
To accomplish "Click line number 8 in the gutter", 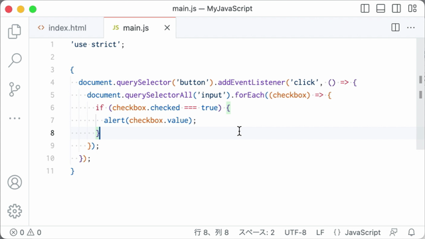I will tap(52, 133).
